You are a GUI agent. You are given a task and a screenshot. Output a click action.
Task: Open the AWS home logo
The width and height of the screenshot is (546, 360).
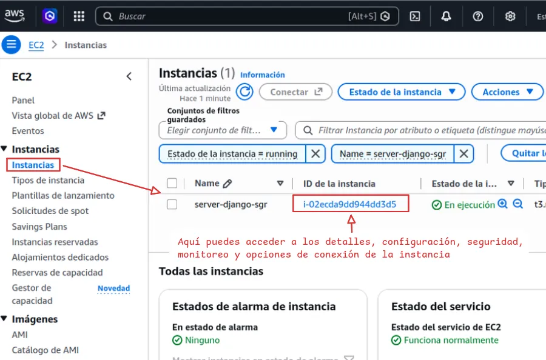pos(15,16)
